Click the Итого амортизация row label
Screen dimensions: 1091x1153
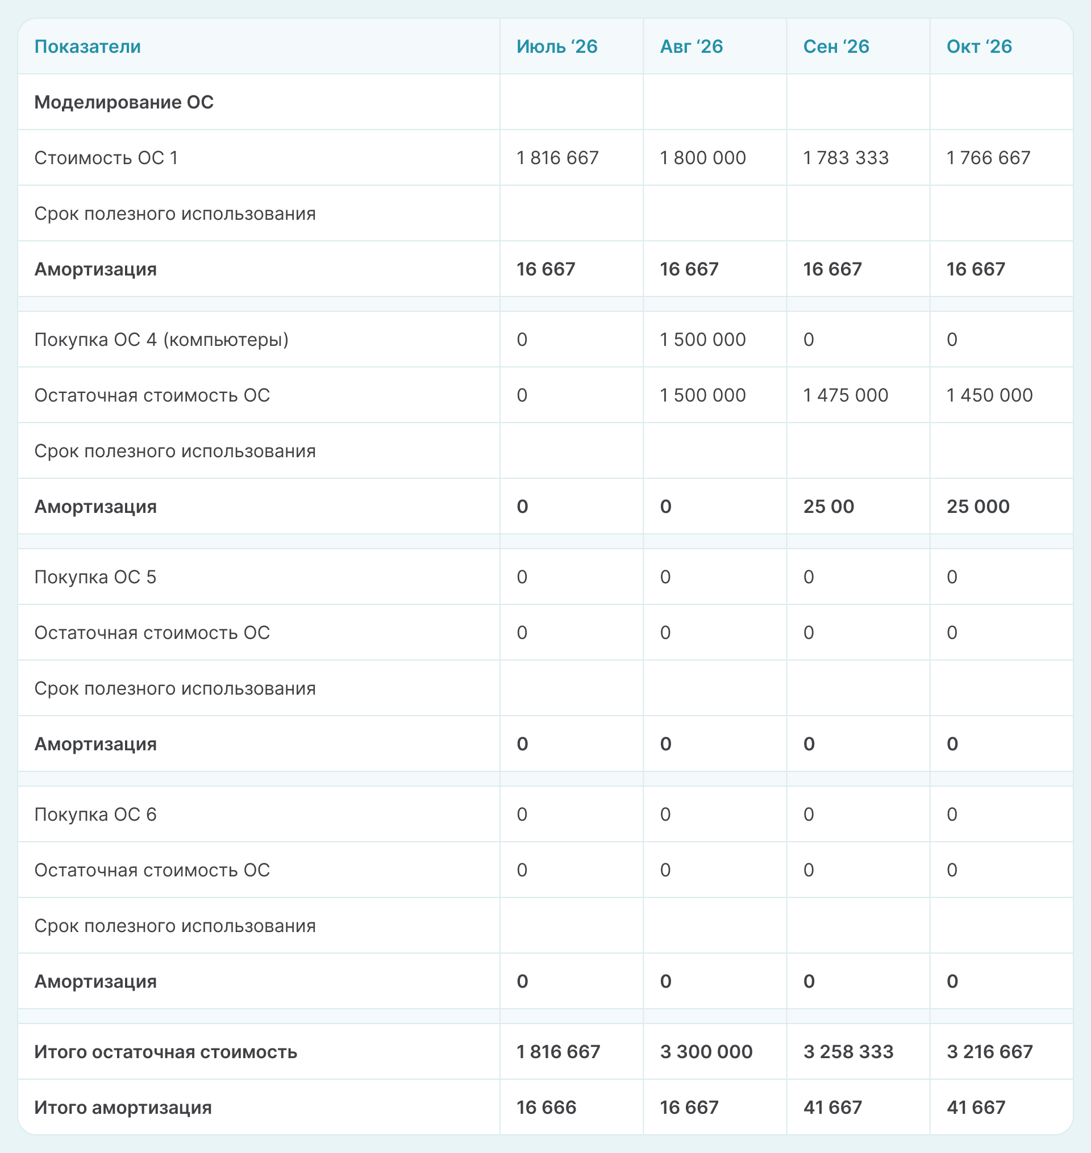(123, 1108)
